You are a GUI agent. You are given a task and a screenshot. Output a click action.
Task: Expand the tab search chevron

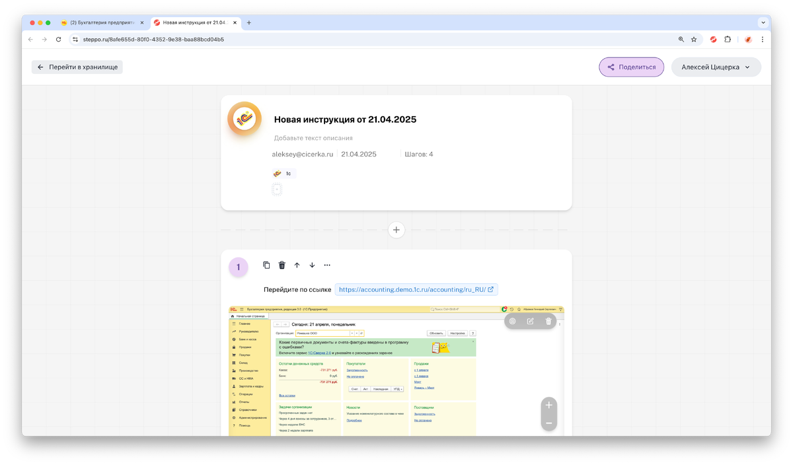(x=763, y=22)
